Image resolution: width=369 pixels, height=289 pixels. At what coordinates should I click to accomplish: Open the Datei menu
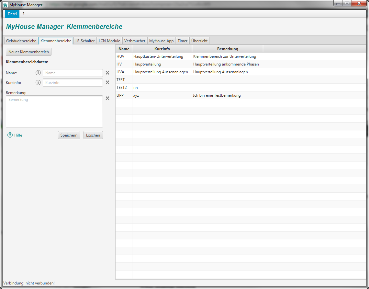point(12,14)
